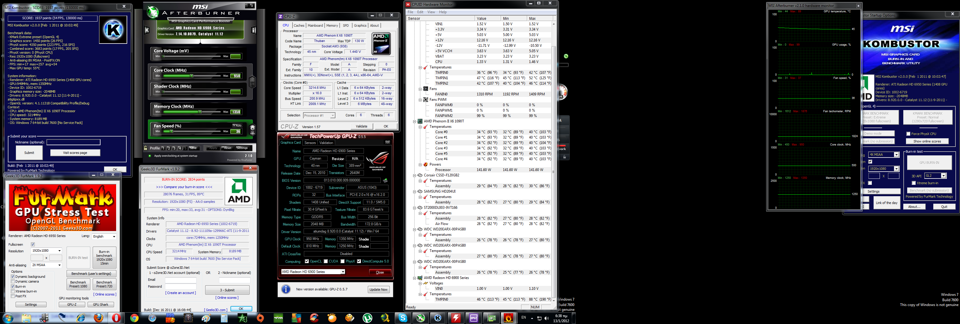Enable Dynamic camera option in FurMark
Viewport: 960px width, 324px height.
(13, 281)
